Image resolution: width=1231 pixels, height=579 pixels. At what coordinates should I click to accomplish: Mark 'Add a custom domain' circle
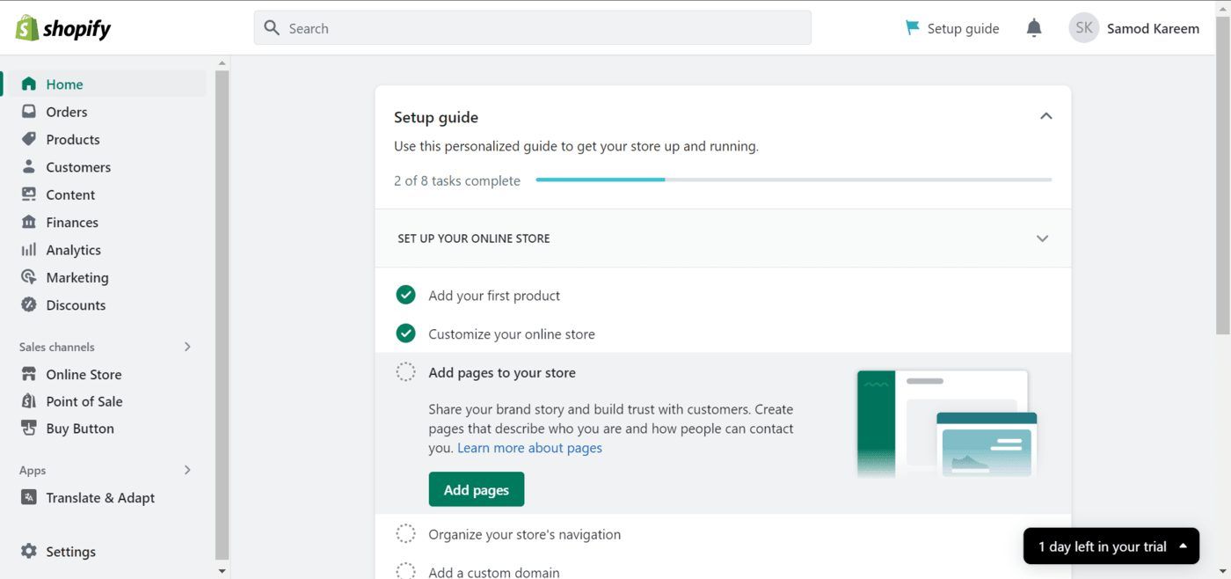point(405,572)
